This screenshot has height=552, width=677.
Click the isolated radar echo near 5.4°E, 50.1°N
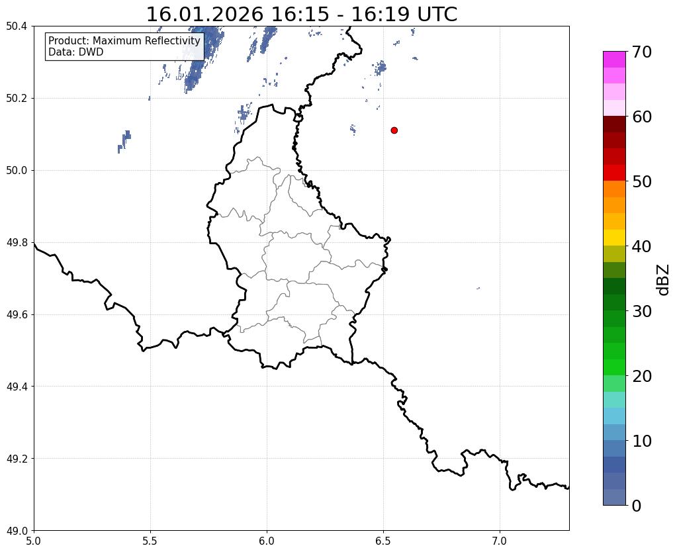[124, 141]
